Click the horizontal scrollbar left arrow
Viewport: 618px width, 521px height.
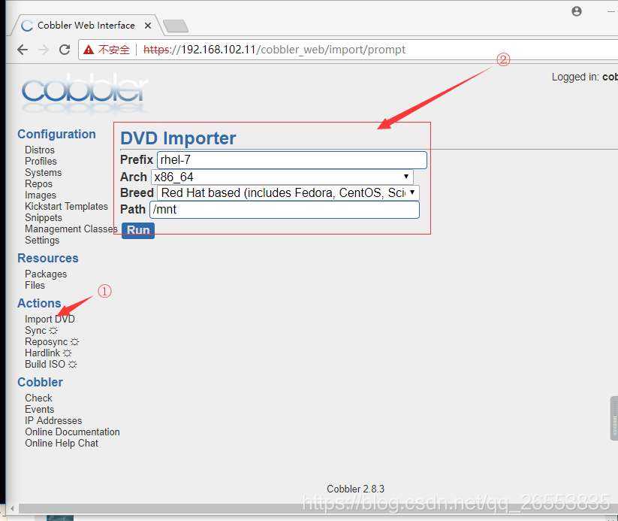click(12, 509)
